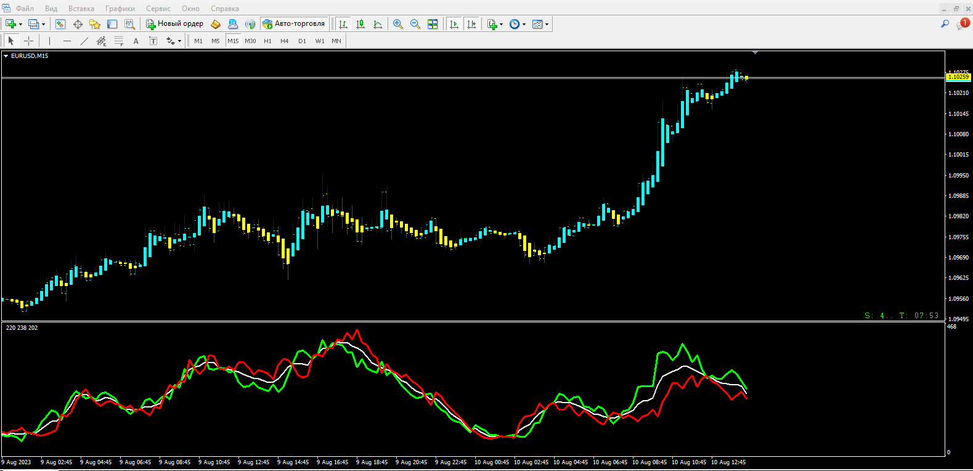Open Market Watch panel icon
The image size is (973, 471).
60,24
